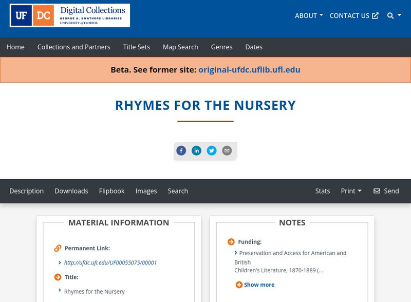Share the page via the email icon
Screen dimensions: 411x302
(227, 150)
